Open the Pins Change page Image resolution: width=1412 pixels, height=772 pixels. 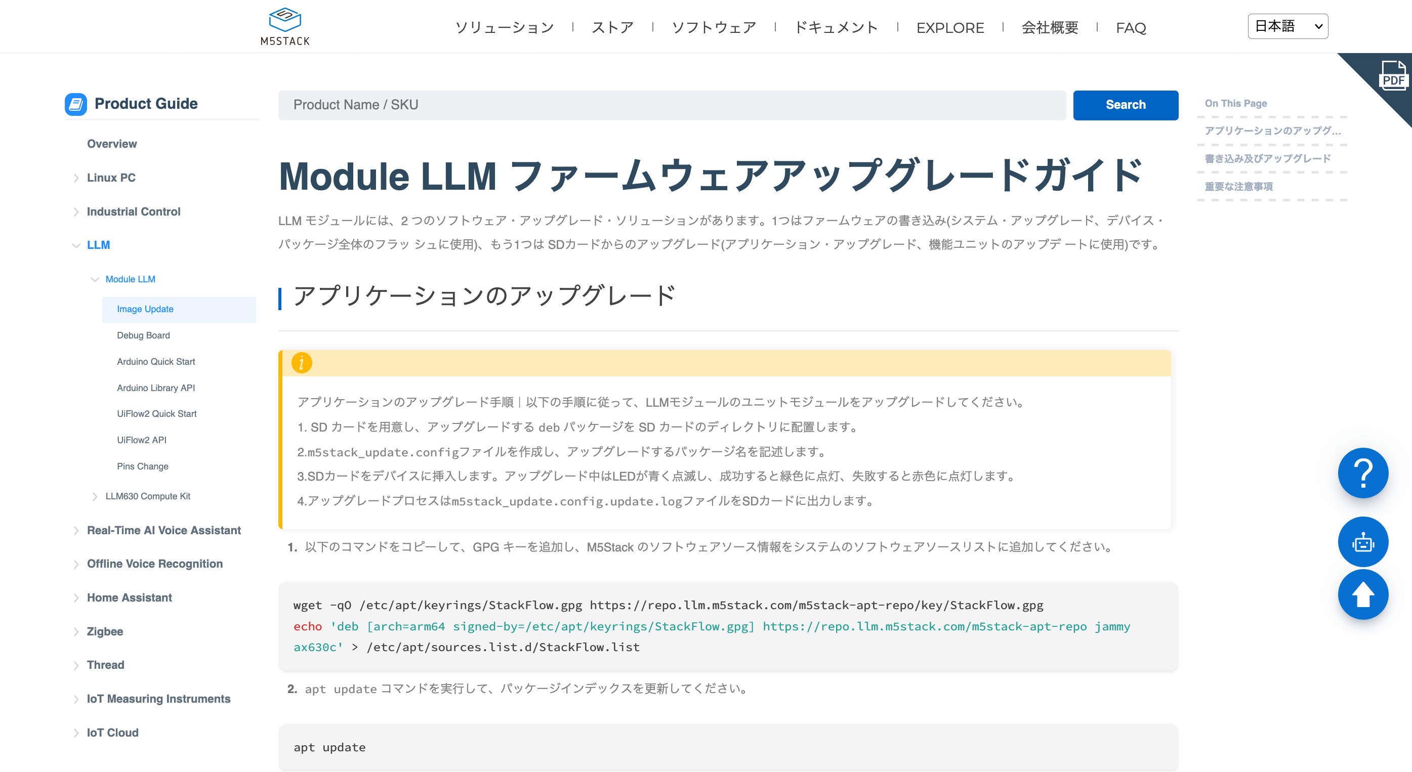coord(143,466)
